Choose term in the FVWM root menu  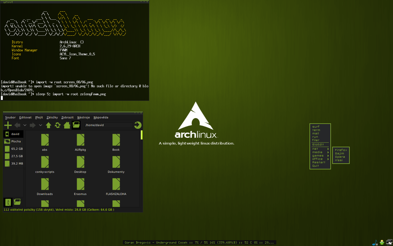click(316, 130)
